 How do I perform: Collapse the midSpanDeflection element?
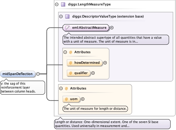38,74
